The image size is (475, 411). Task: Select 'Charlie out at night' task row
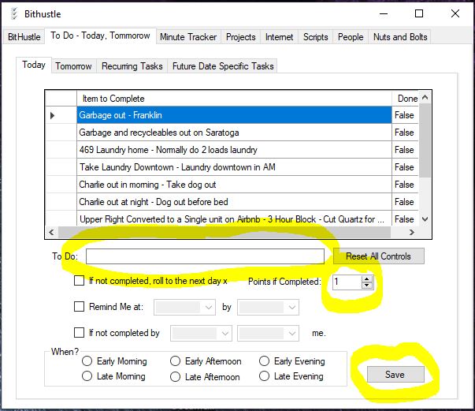pos(234,202)
